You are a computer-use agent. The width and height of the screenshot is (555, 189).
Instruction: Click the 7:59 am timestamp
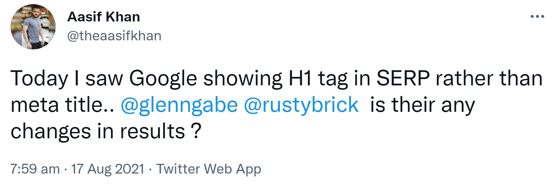[35, 169]
